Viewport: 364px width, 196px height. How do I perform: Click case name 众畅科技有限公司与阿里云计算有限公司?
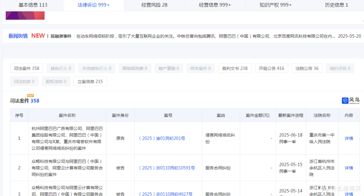67,191
